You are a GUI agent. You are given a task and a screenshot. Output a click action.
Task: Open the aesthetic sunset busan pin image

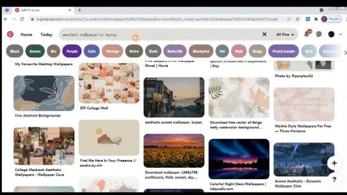click(x=174, y=97)
